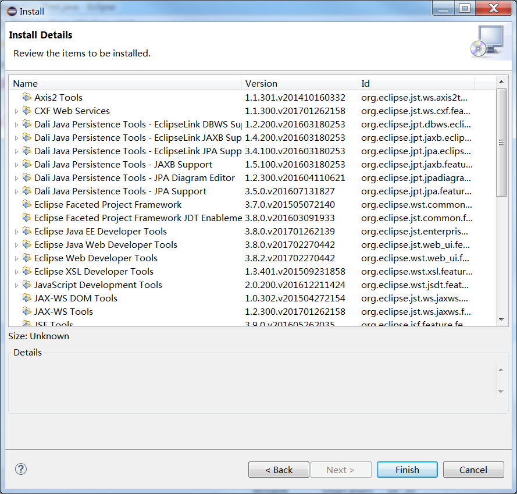Click the icon of the EclipseLink DBWS row
Viewport: 517px width, 494px height.
(x=27, y=124)
